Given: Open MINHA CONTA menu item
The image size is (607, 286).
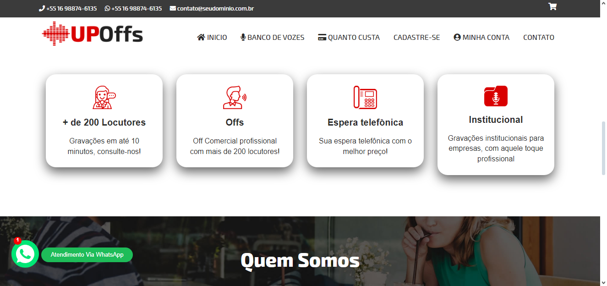Looking at the screenshot, I should tap(481, 38).
